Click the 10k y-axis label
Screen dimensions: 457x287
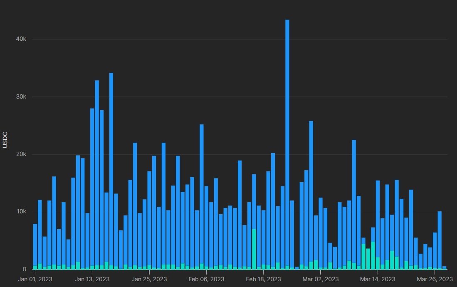[21, 212]
